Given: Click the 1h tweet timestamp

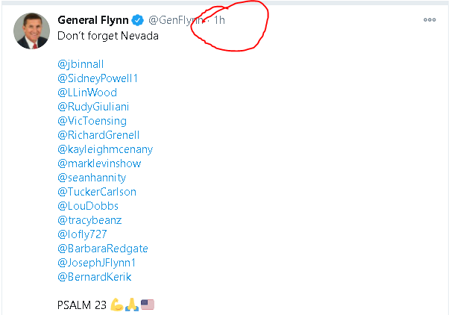Looking at the screenshot, I should pos(219,20).
